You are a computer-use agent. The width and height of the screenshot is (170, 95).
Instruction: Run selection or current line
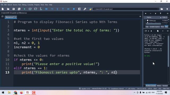pyautogui.click(x=41, y=9)
